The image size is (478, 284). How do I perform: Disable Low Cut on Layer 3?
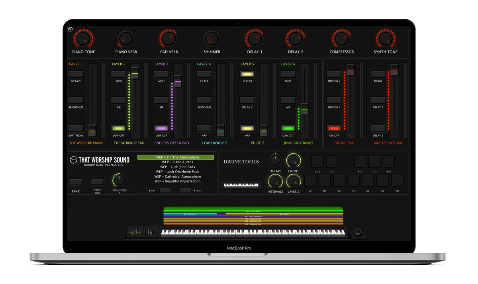tap(161, 128)
